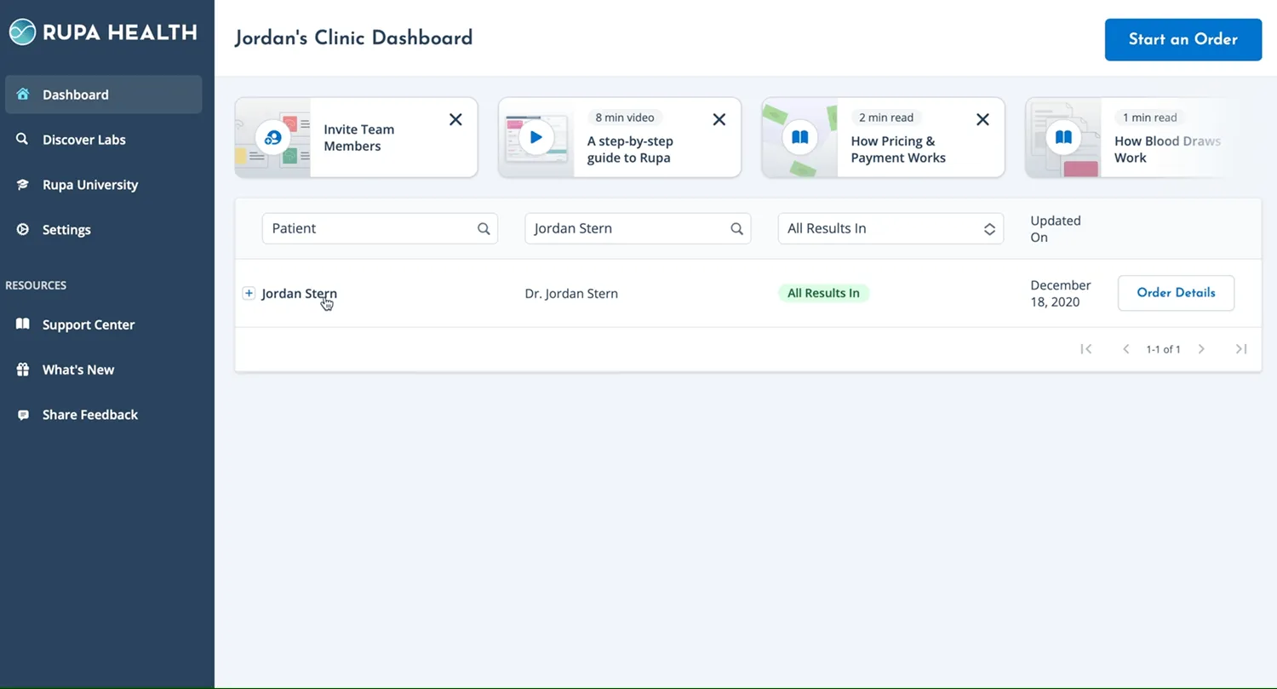This screenshot has width=1277, height=689.
Task: Click the What's New gift icon
Action: click(23, 370)
